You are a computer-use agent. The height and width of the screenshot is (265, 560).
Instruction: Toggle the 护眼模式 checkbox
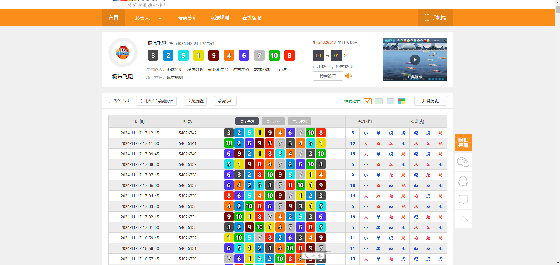(368, 101)
